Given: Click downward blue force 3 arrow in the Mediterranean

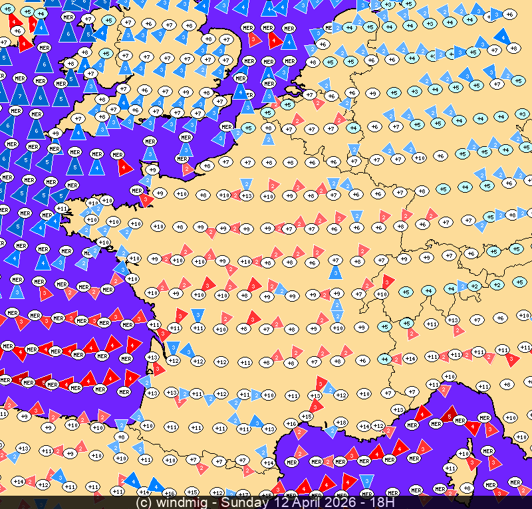Looking at the screenshot, I should click(366, 482).
